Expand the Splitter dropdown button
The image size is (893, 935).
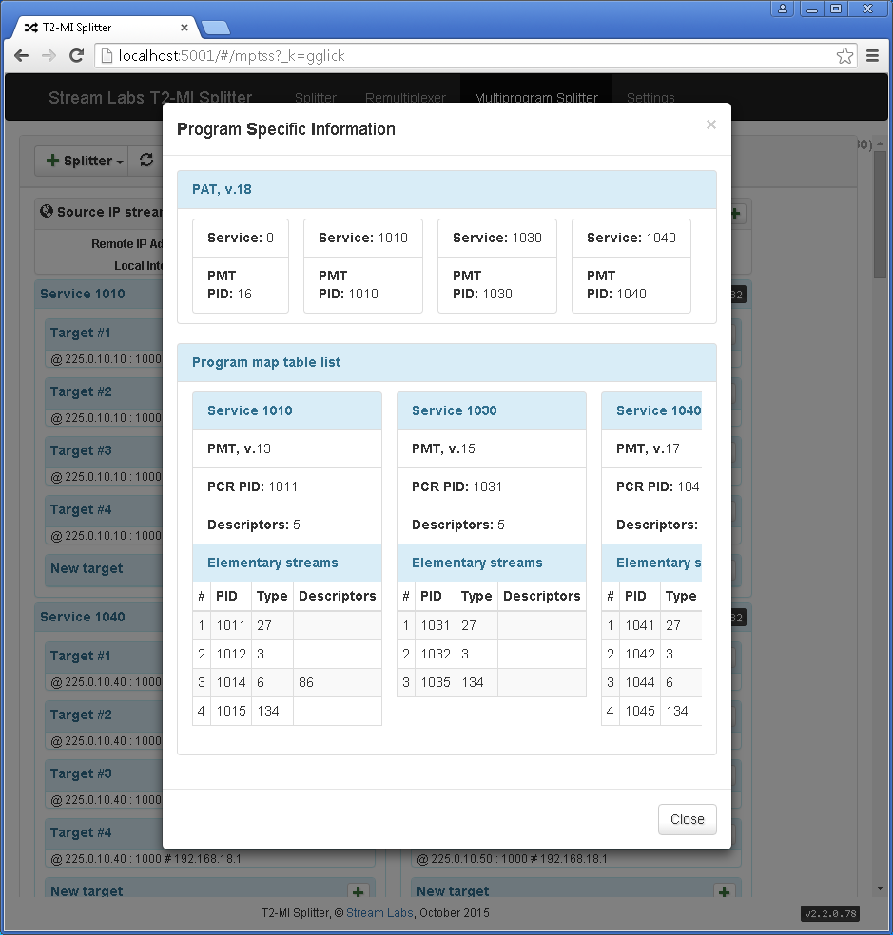[86, 161]
